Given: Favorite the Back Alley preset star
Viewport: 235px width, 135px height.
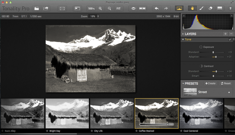Looking at the screenshot, I should [x=2, y=131].
